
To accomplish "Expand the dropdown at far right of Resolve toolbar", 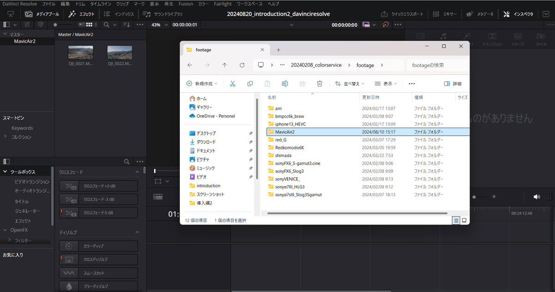I will pyautogui.click(x=546, y=14).
